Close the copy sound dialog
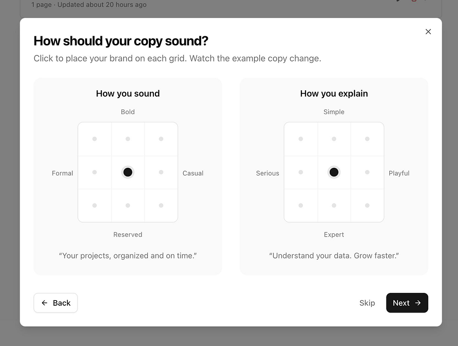Viewport: 458px width, 346px height. coord(428,32)
